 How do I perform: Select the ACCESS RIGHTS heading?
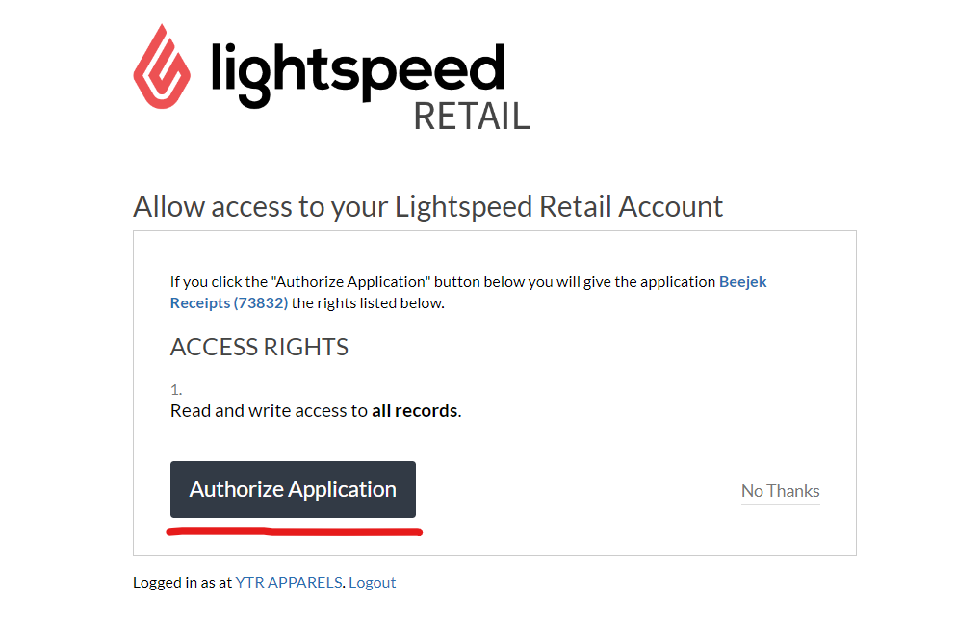tap(258, 347)
